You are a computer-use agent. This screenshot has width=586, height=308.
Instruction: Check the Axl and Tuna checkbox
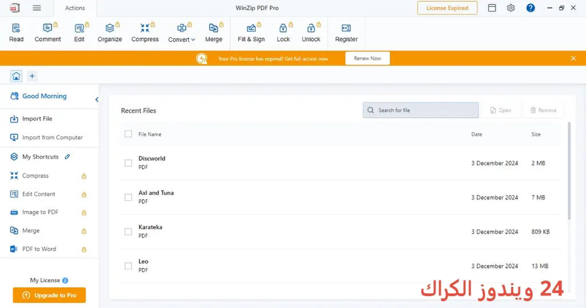coord(128,198)
